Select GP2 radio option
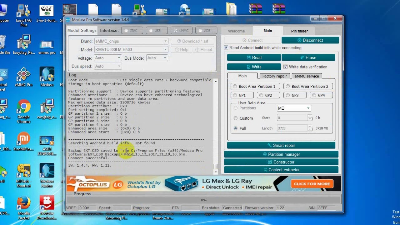Screen dimensions: 400x225 pos(261,96)
